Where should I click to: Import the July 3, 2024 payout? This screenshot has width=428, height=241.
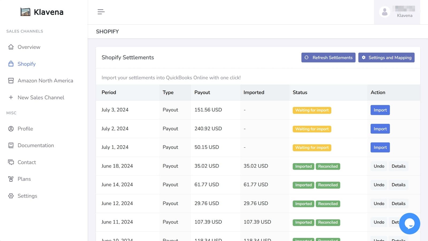tap(380, 110)
